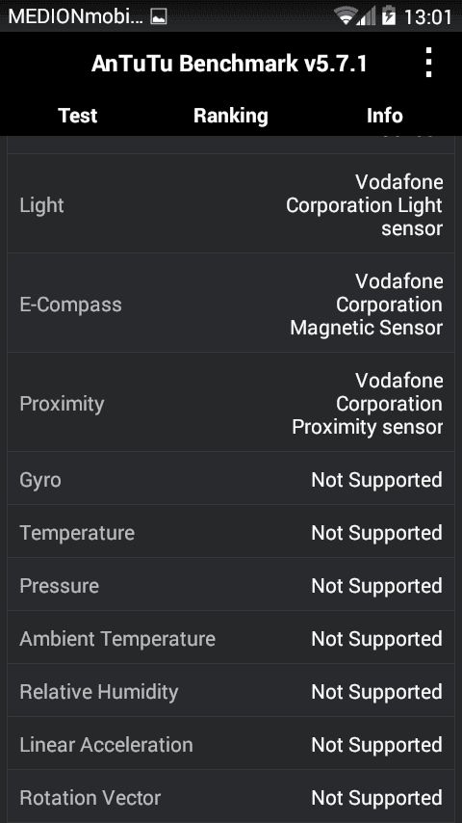The image size is (462, 823).
Task: Tap the Pressure sensor row
Action: [x=231, y=585]
